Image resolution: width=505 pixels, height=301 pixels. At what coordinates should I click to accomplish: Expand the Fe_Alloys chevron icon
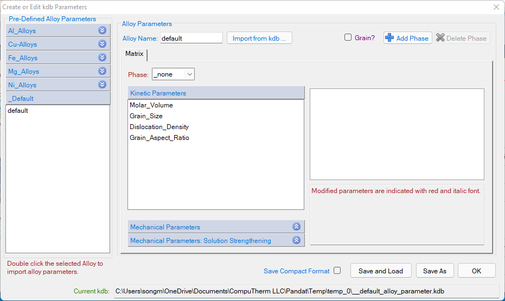[x=102, y=58]
